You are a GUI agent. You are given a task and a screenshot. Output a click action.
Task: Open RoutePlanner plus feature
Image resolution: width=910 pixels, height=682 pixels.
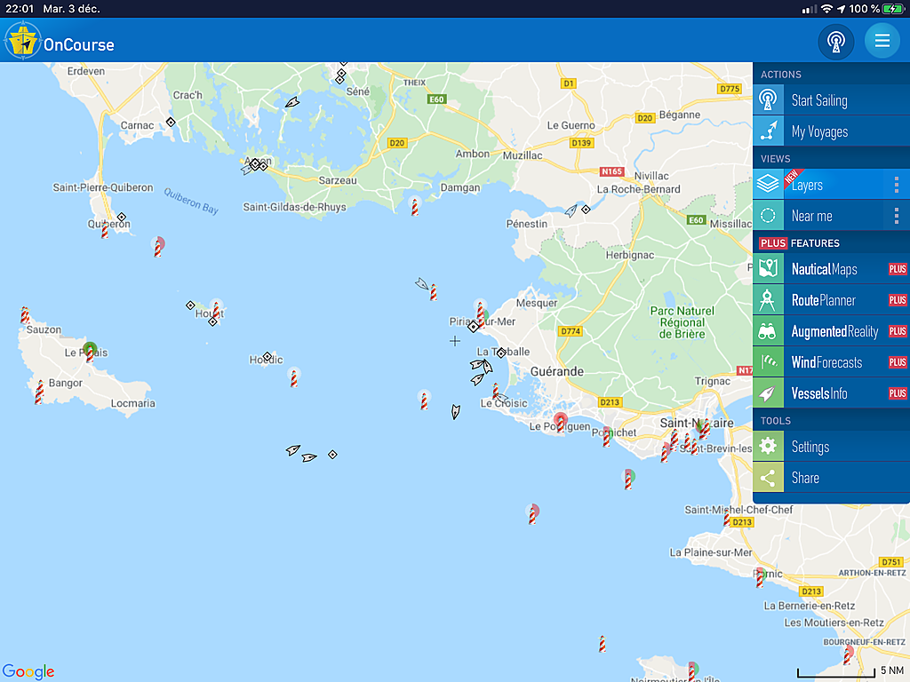(831, 300)
